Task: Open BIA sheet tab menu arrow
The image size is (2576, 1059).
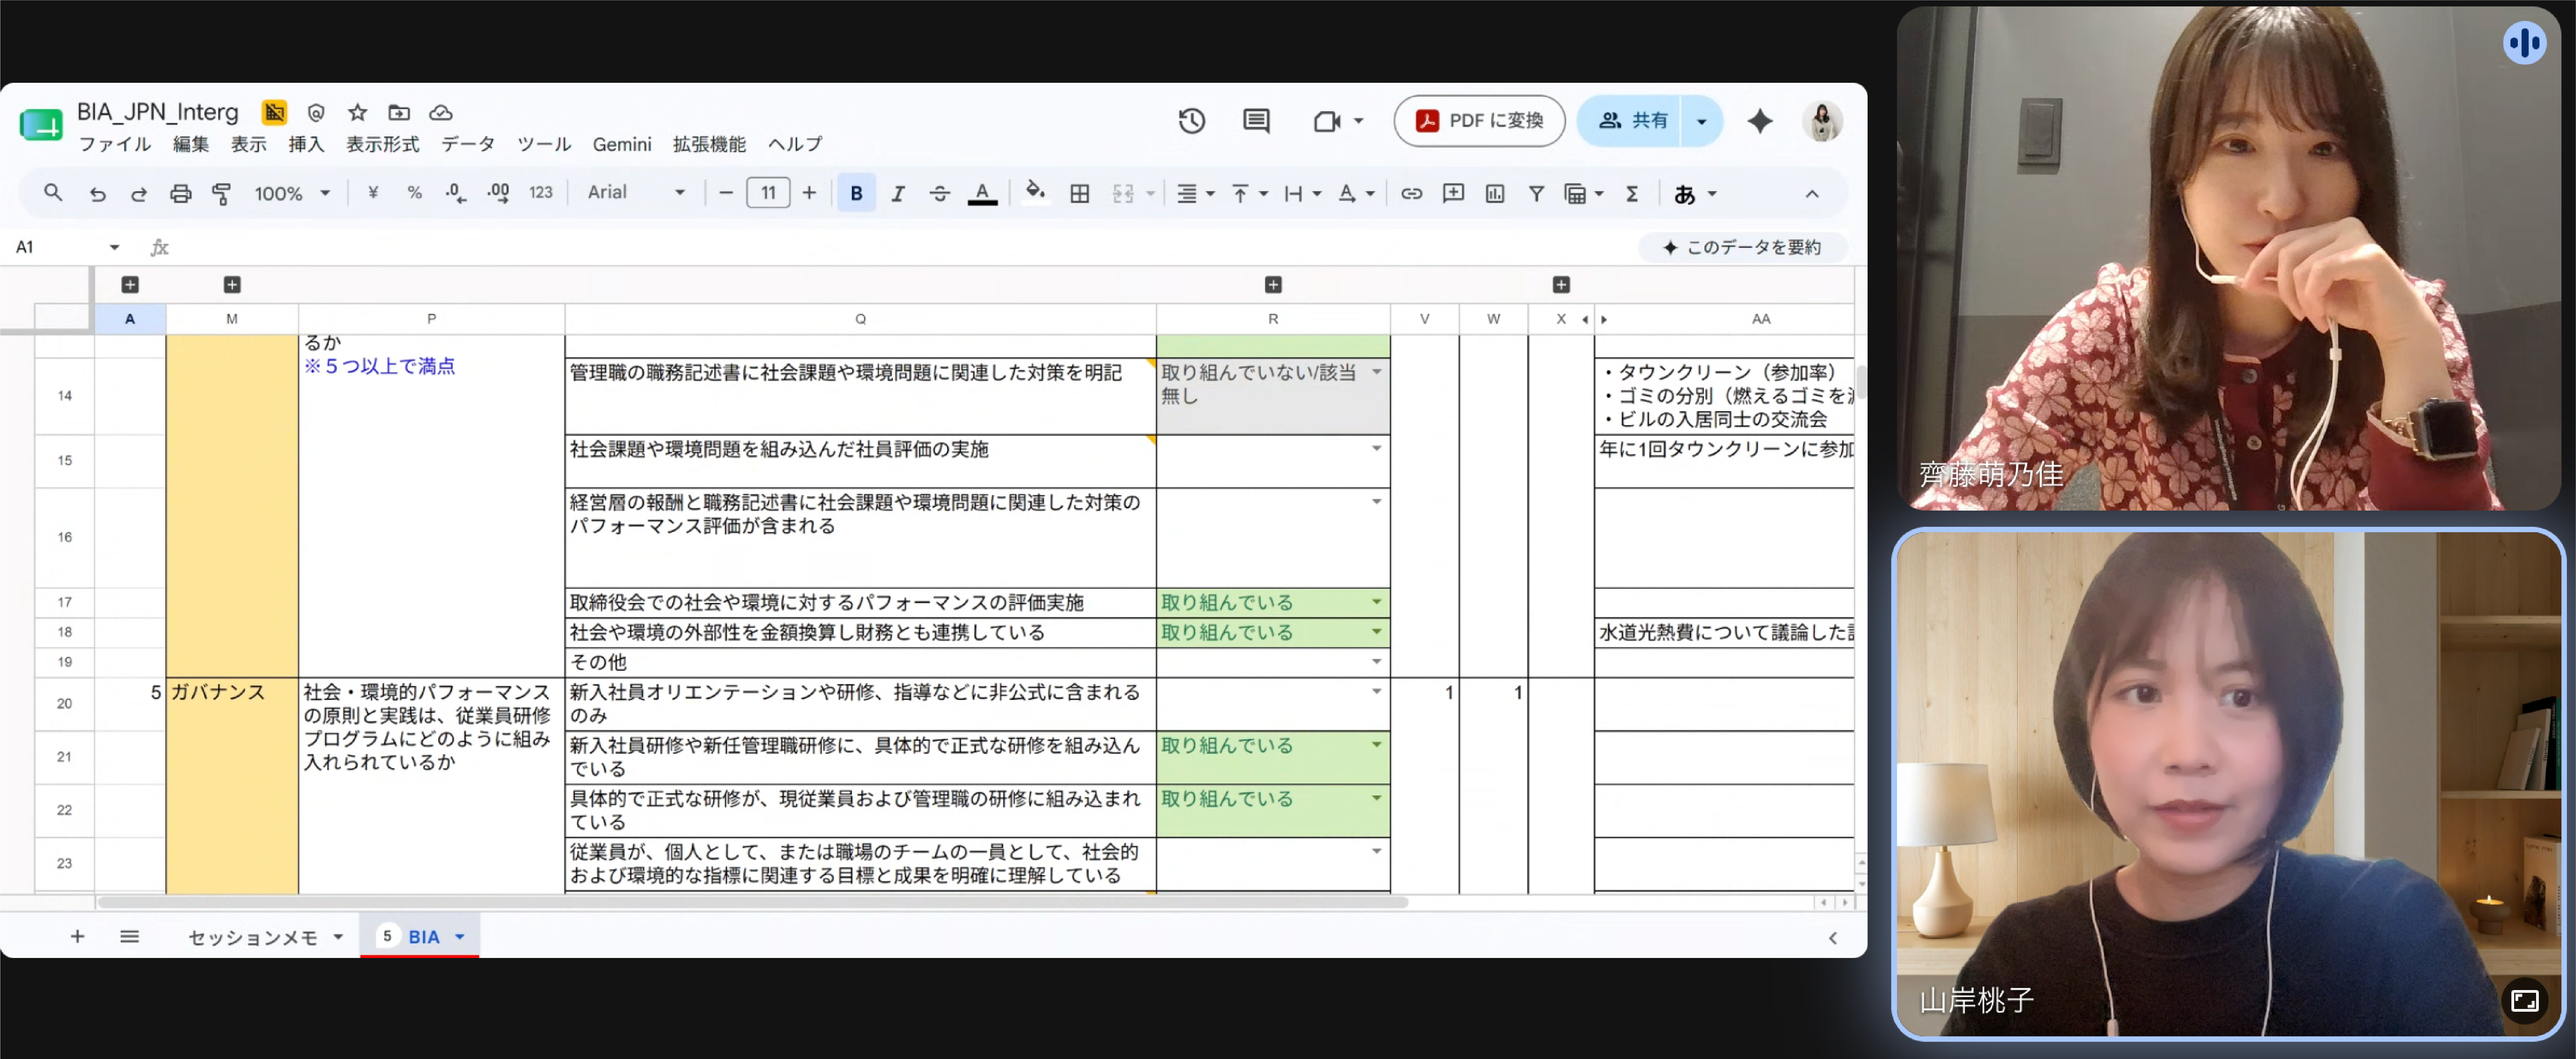Action: [x=460, y=937]
